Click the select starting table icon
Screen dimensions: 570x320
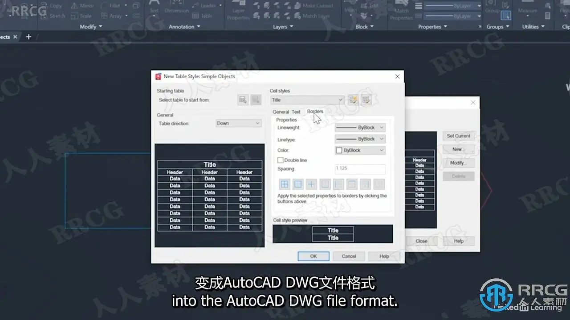tap(243, 100)
